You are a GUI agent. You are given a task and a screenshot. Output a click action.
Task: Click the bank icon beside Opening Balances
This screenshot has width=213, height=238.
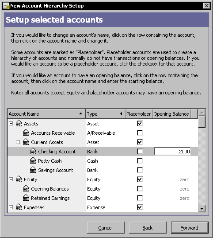click(26, 188)
